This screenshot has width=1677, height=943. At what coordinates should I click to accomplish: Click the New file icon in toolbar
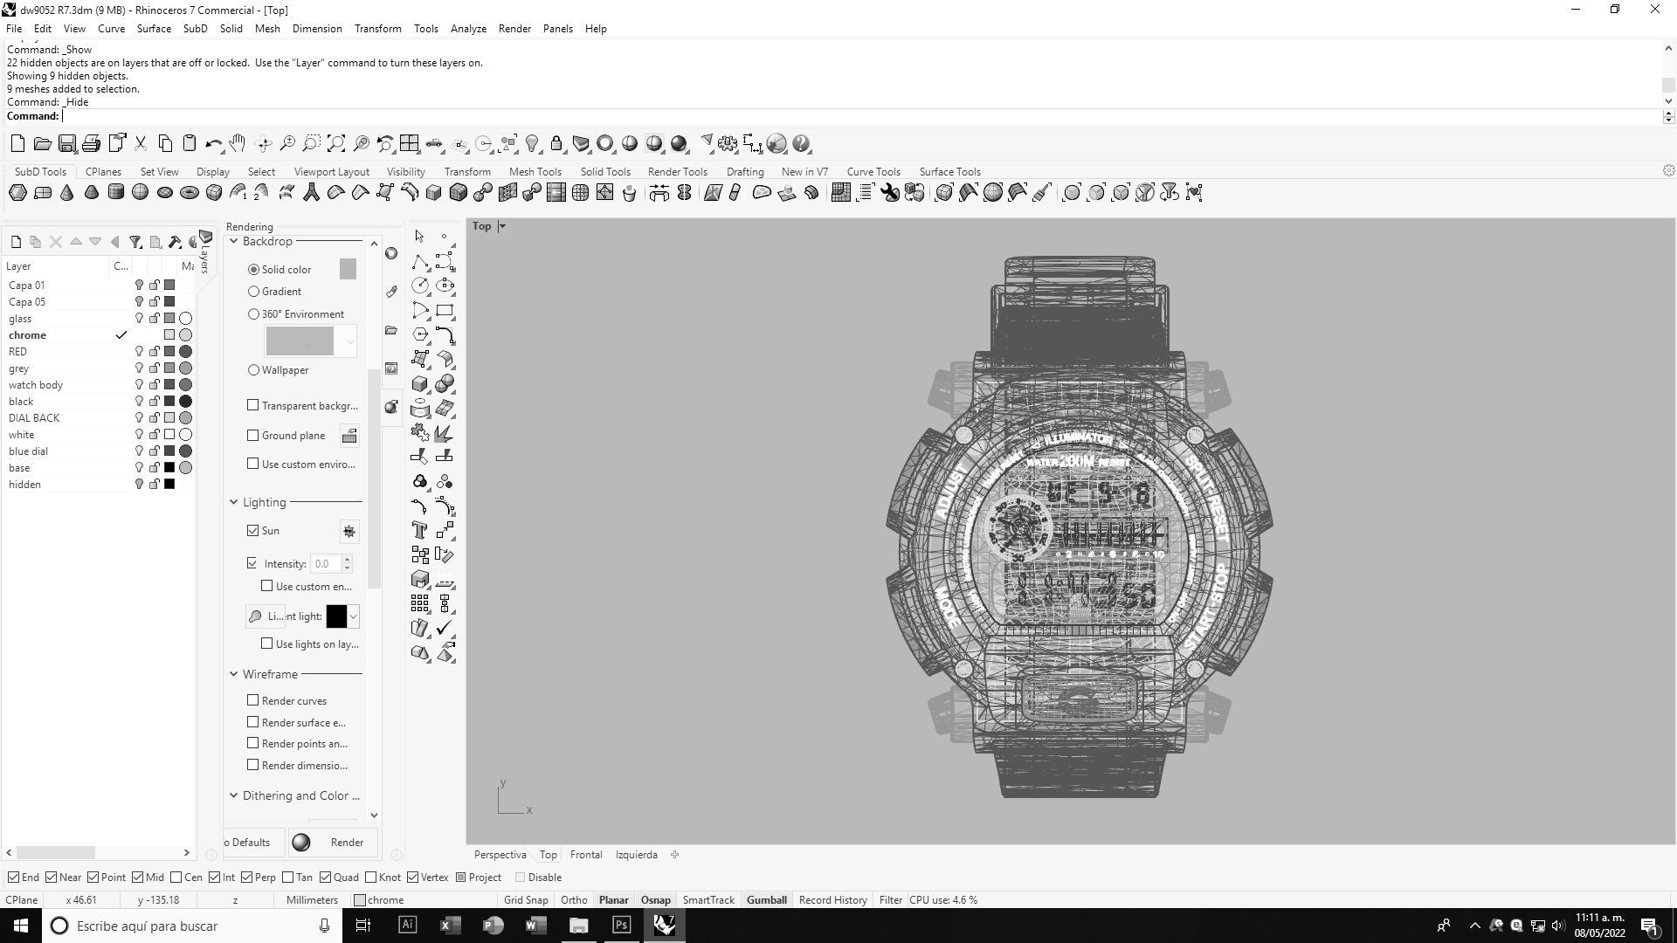point(17,144)
